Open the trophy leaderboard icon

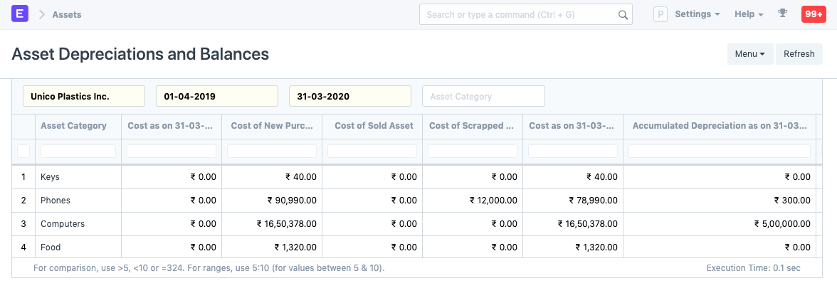coord(783,14)
